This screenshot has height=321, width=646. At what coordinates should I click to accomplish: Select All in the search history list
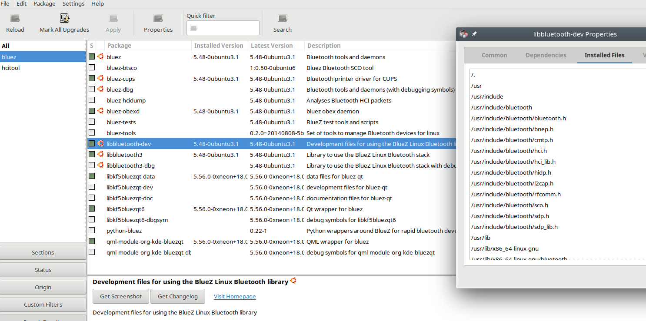tap(43, 46)
